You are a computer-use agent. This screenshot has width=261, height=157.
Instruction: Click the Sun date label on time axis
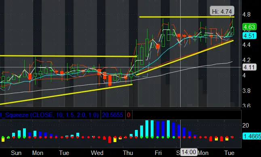tap(16, 153)
